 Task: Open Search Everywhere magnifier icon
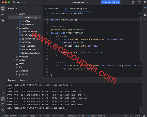pyautogui.click(x=139, y=2)
